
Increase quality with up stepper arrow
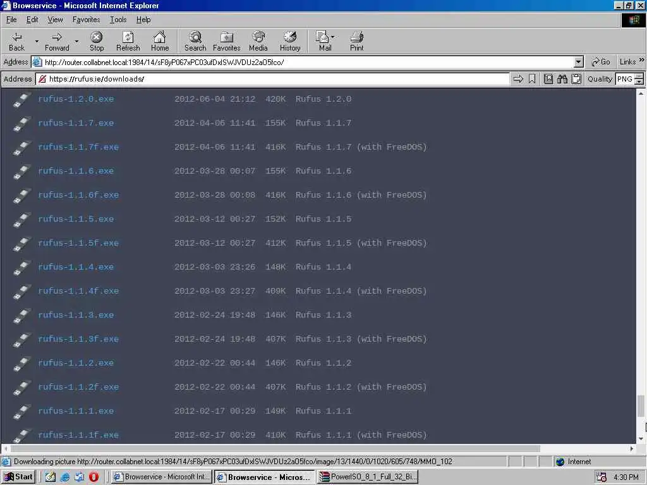click(639, 76)
